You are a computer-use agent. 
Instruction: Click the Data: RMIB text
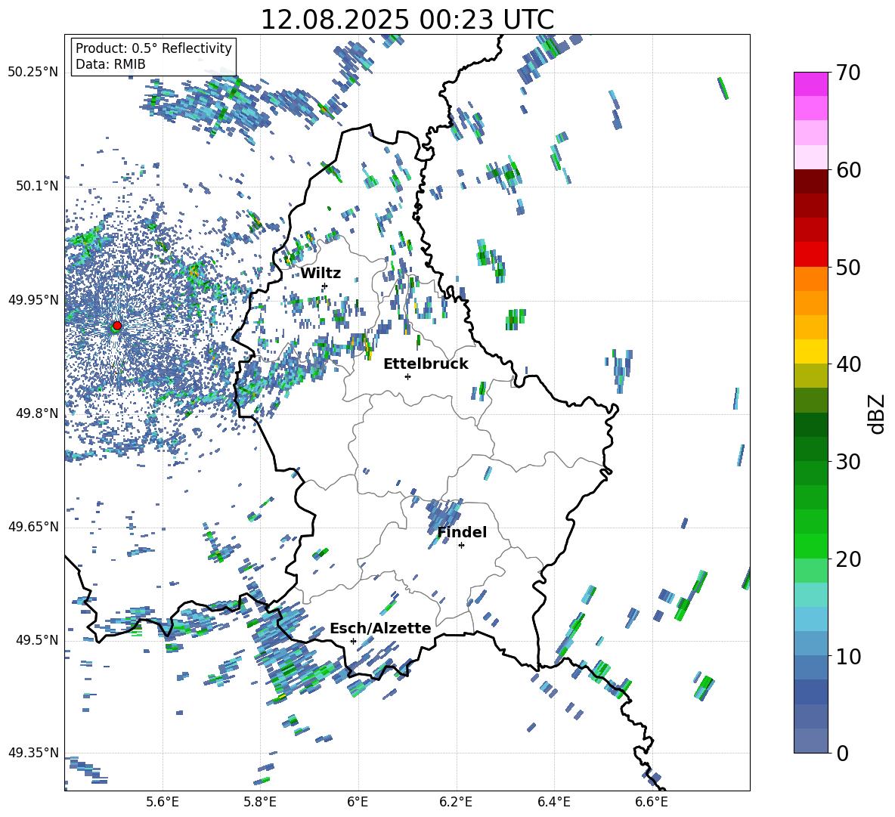coord(110,64)
